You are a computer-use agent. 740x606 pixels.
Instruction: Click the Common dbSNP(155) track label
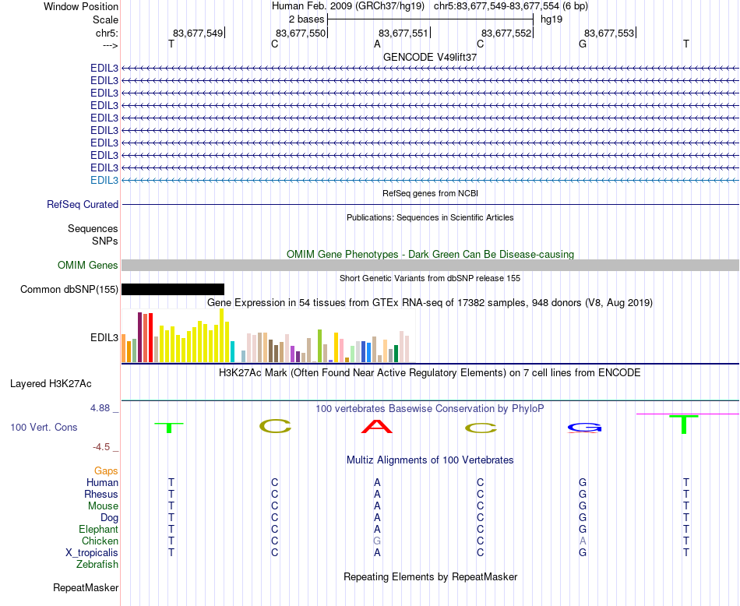[x=69, y=289]
